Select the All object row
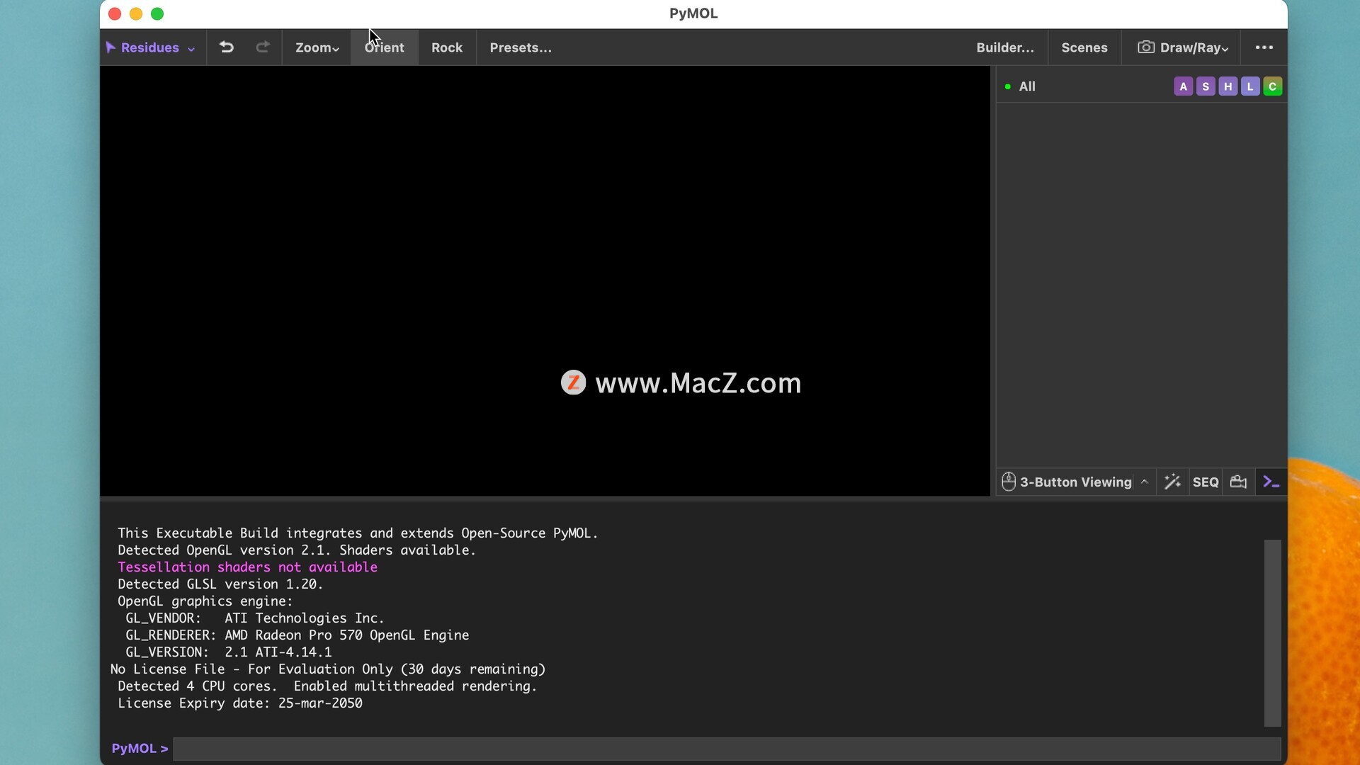 pyautogui.click(x=1142, y=86)
